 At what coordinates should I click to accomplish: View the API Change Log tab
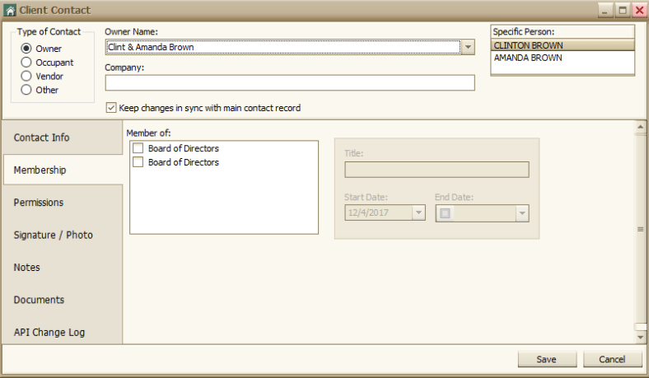(x=63, y=332)
